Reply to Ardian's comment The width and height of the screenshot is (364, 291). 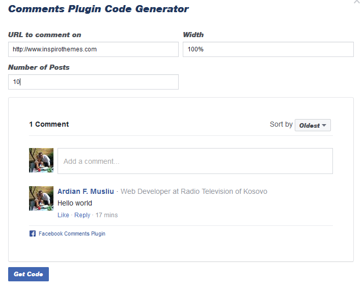82,215
